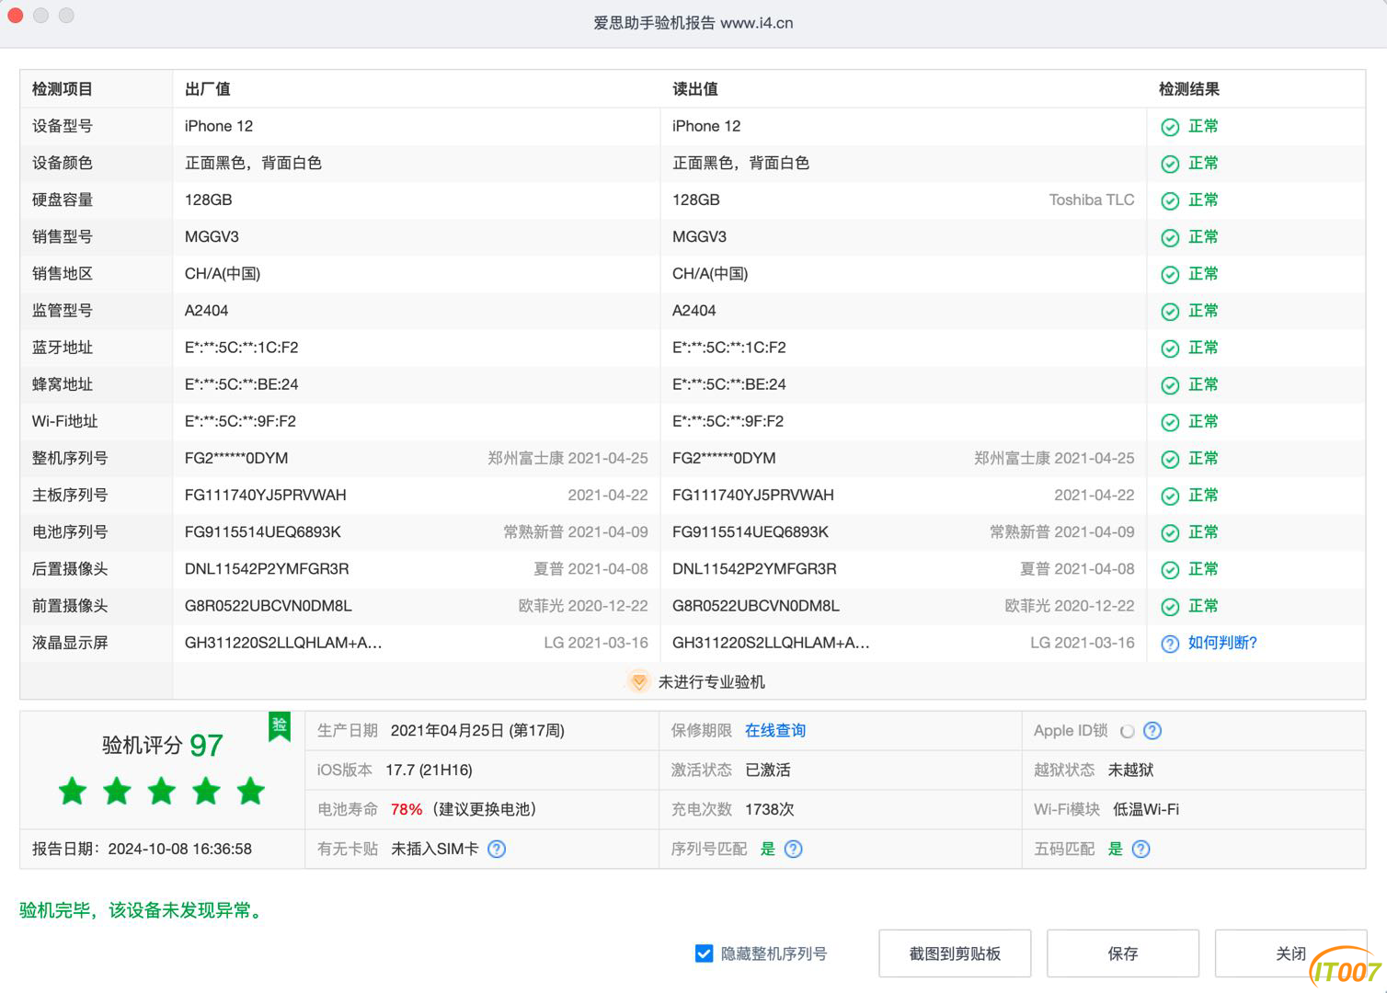The height and width of the screenshot is (993, 1387).
Task: Click the fifth green rating star
Action: [250, 791]
